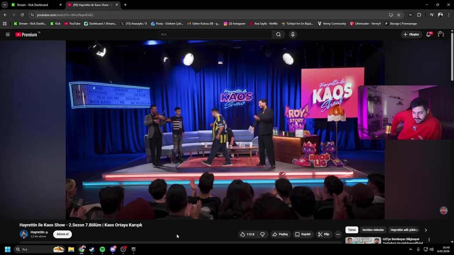
Task: Expand hidden system tray icons chevron
Action: point(411,249)
